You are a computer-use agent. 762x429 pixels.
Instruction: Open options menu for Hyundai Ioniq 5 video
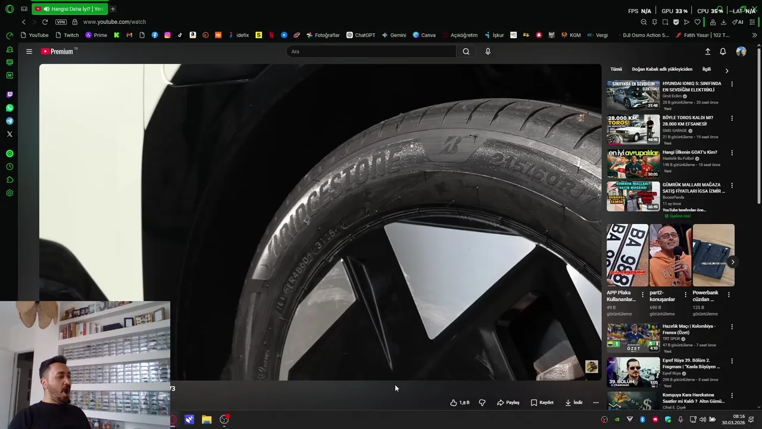pos(732,84)
